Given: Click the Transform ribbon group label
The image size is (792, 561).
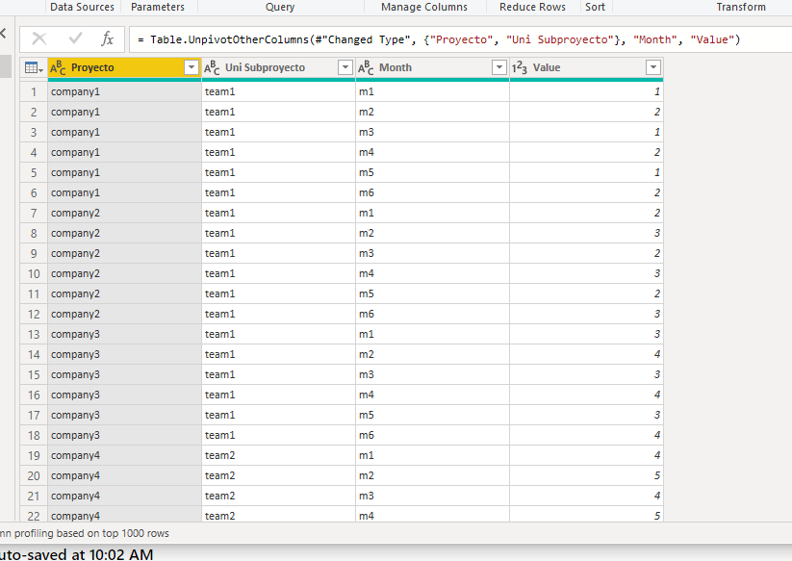Looking at the screenshot, I should (x=741, y=7).
